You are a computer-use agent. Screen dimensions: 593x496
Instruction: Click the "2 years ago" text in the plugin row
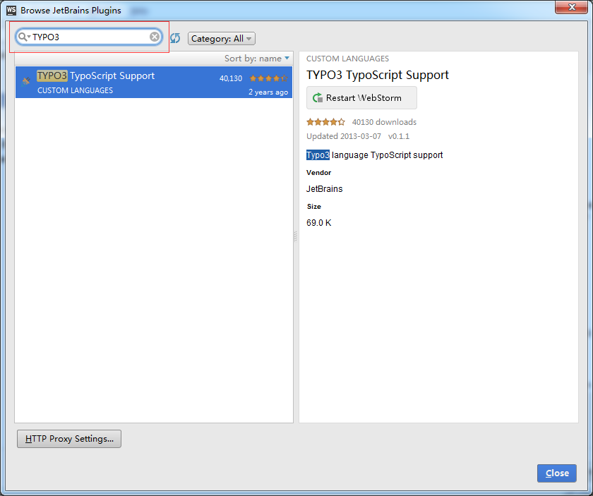[268, 92]
